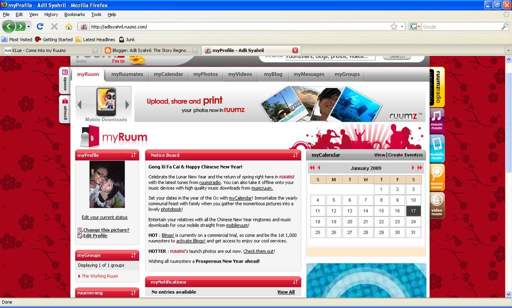Click the Upload, share and print banner

click(280, 104)
